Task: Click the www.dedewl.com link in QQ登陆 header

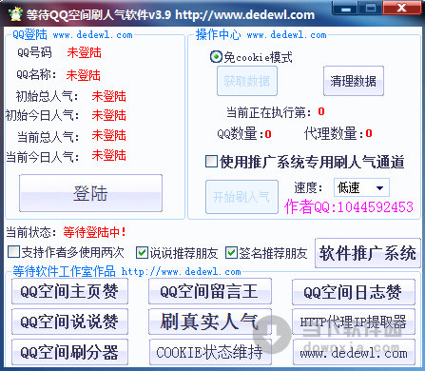Action: pyautogui.click(x=92, y=35)
